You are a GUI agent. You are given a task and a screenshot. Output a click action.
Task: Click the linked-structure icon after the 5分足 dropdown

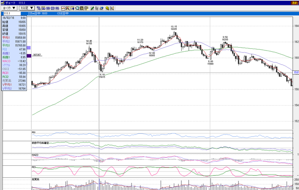pos(39,8)
